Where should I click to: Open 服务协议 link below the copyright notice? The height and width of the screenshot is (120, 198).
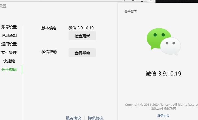pos(163,116)
